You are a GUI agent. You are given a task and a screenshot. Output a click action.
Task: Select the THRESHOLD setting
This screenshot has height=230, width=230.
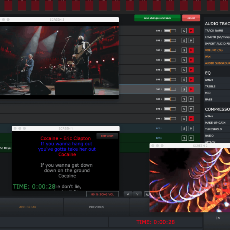tap(217, 129)
